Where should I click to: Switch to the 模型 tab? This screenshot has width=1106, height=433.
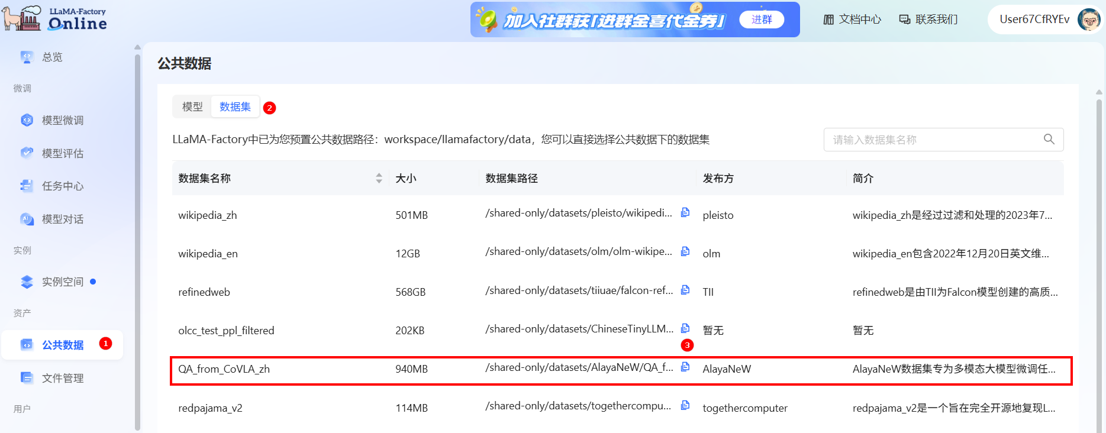(x=192, y=106)
